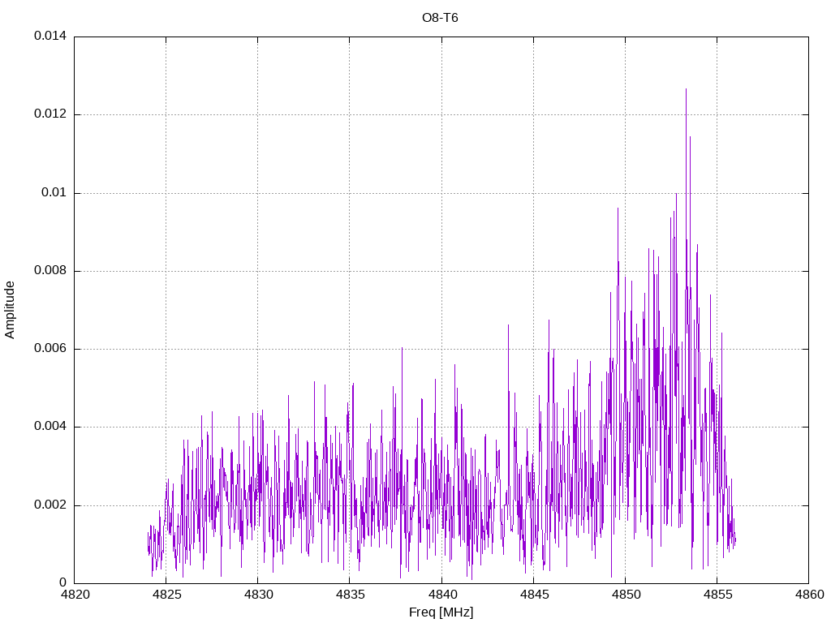Click x-axis tick label 4845
This screenshot has width=831, height=623.
coord(534,595)
